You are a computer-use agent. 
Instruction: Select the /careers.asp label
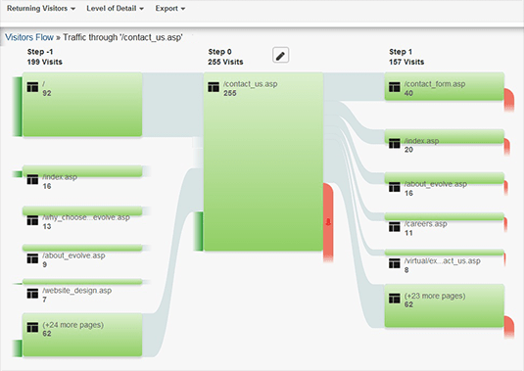pyautogui.click(x=425, y=224)
